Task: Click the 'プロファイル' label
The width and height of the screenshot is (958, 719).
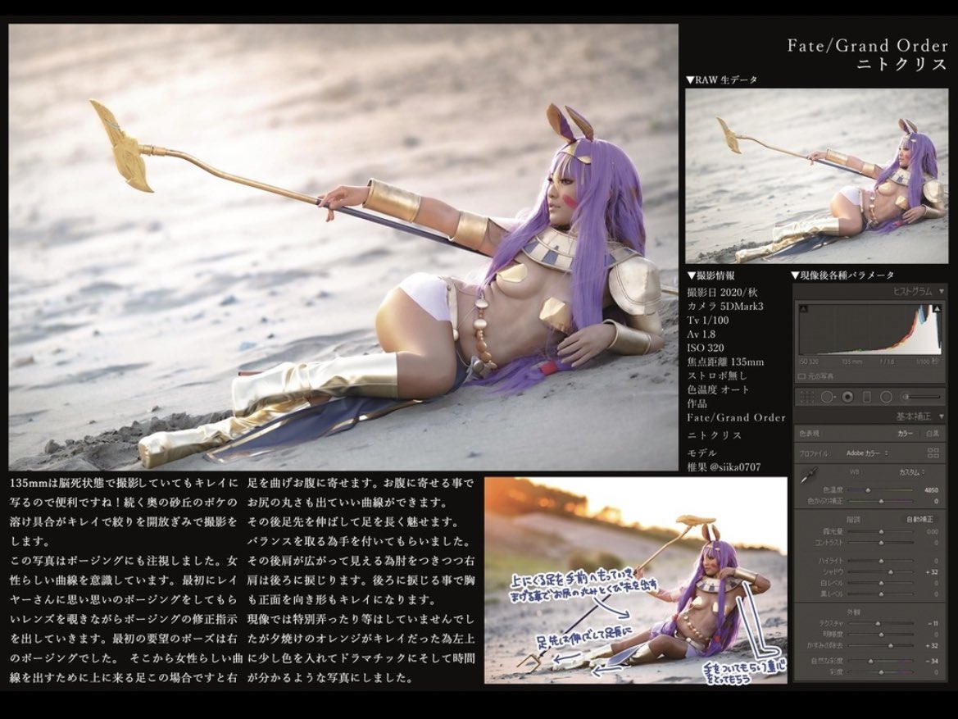Action: click(x=814, y=453)
